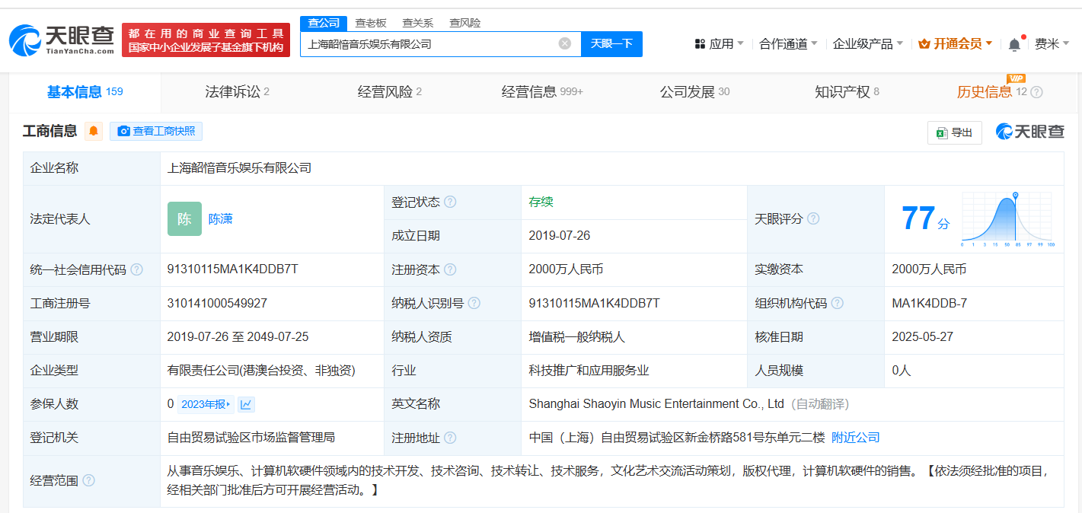Open the 开通会员 dropdown
The image size is (1082, 513).
[x=956, y=43]
